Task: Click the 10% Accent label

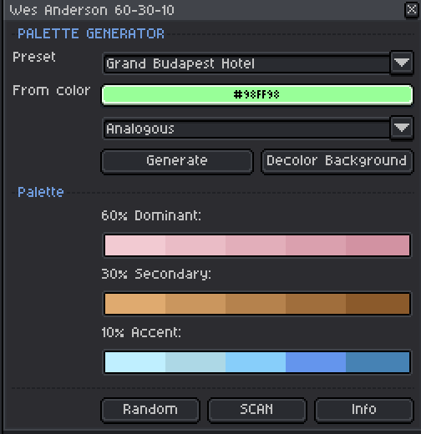Action: click(x=141, y=332)
